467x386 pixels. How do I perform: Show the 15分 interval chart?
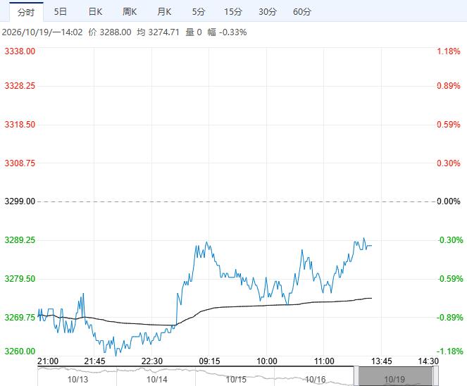pos(233,12)
